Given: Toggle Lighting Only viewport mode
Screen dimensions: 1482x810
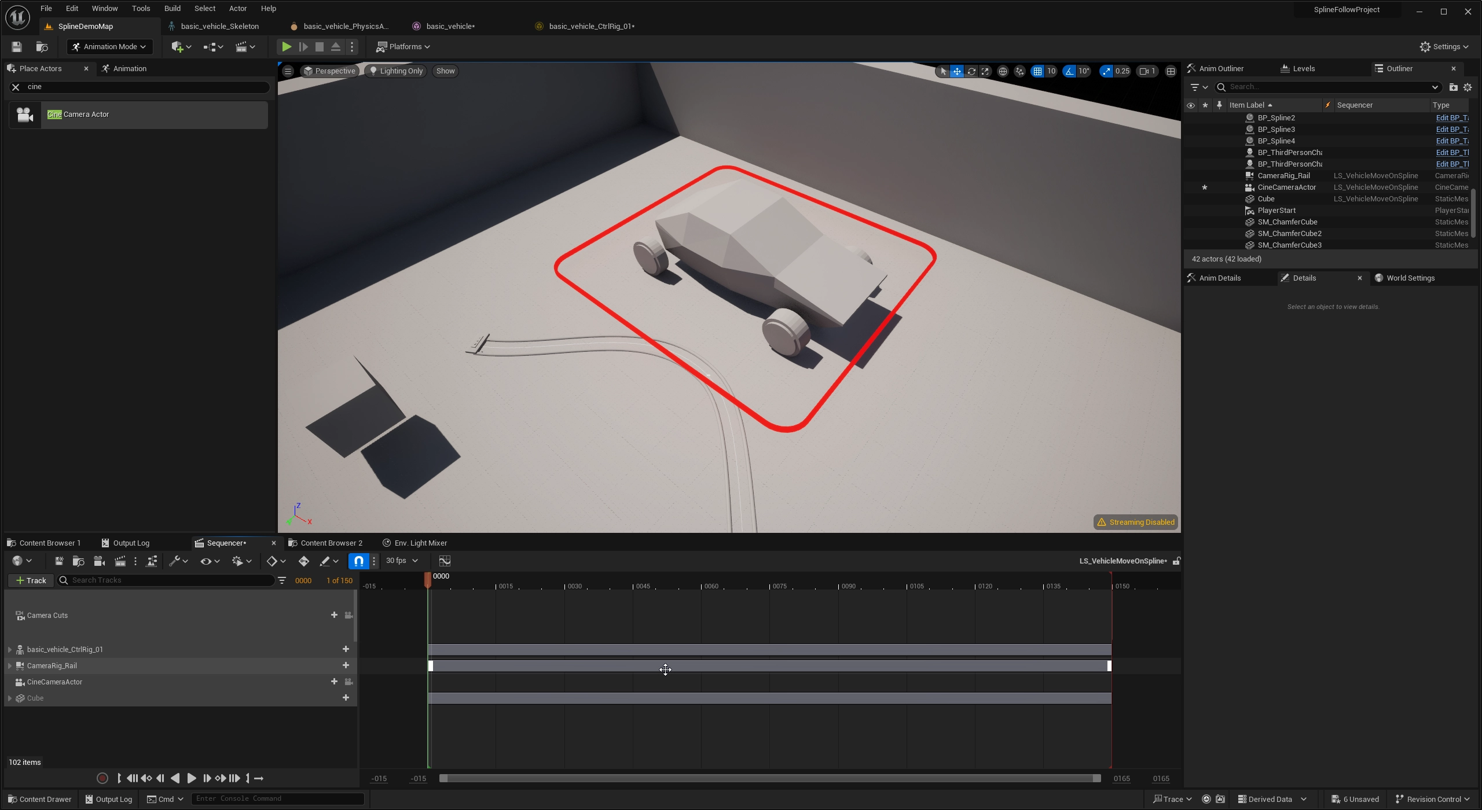Looking at the screenshot, I should (x=396, y=71).
